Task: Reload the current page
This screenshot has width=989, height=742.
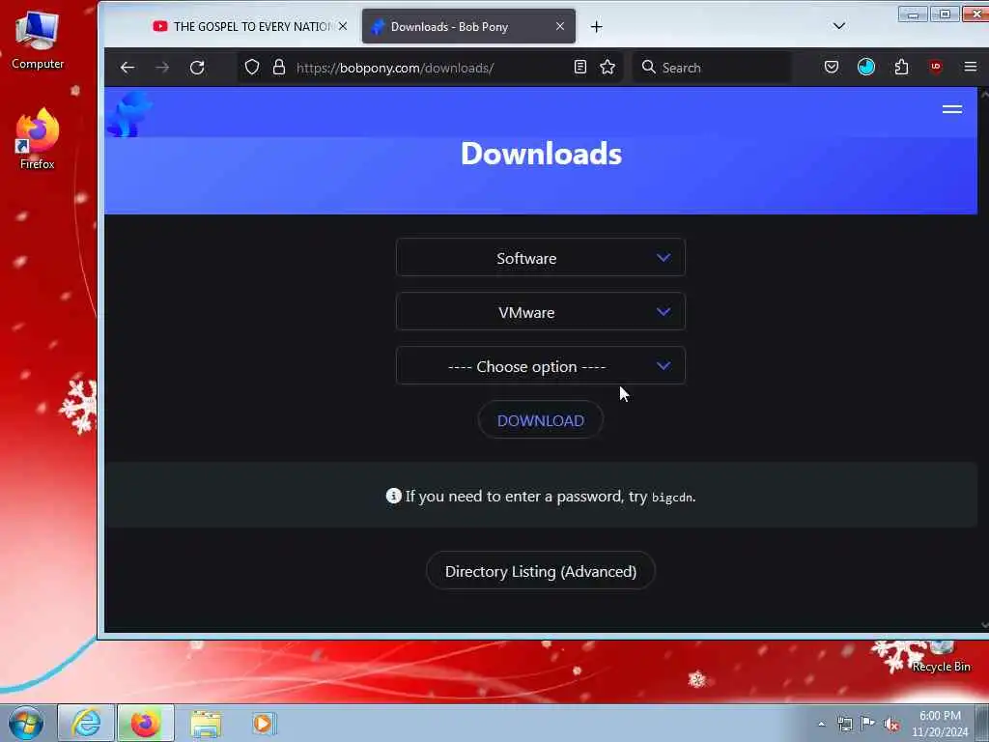Action: [197, 68]
